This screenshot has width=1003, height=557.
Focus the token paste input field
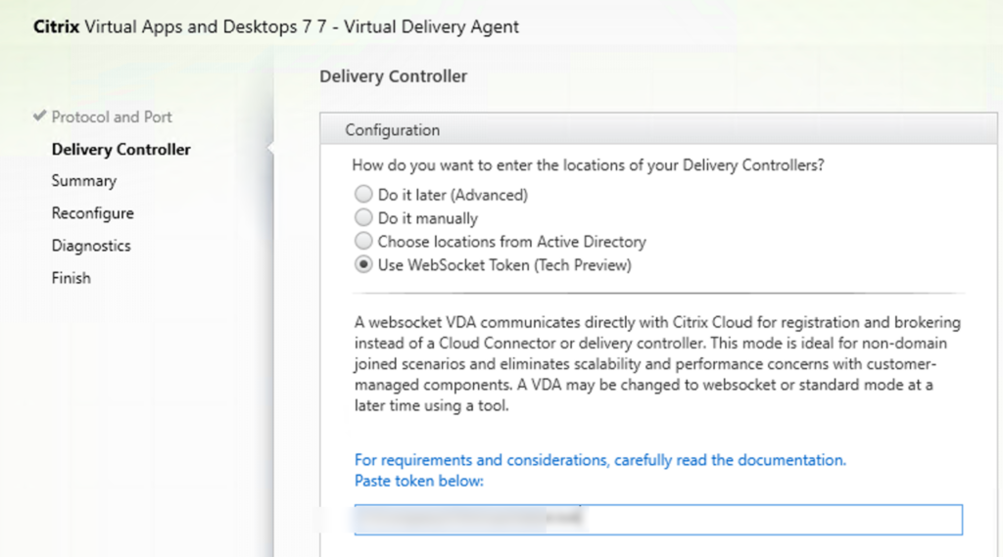658,519
